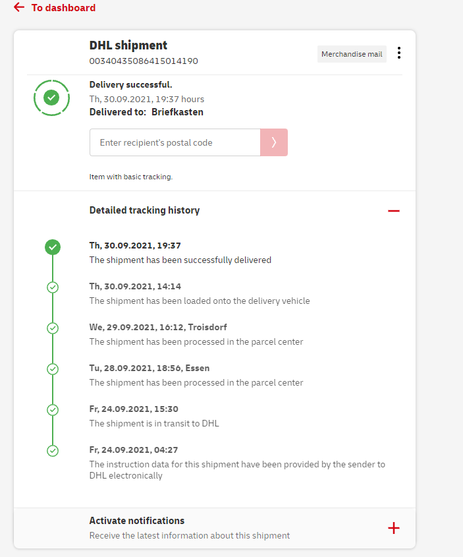Click the back arrow icon beside To dashboard

pyautogui.click(x=19, y=8)
